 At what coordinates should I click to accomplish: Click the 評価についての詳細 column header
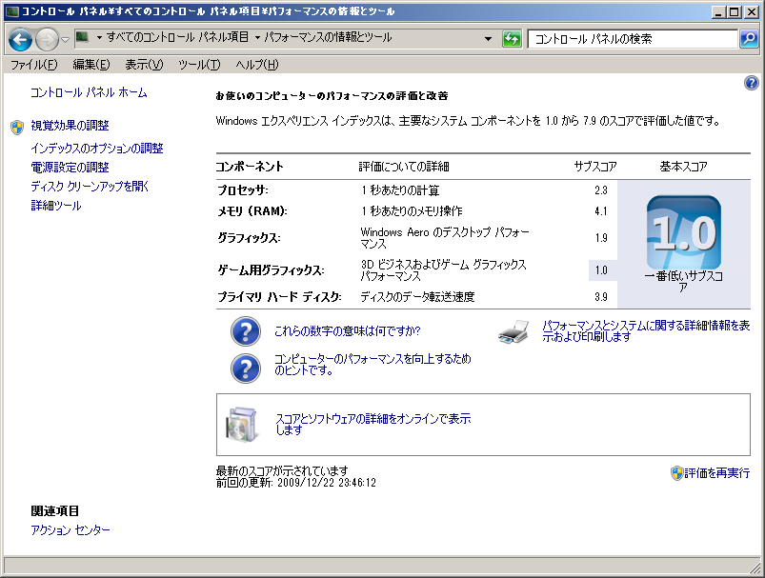click(404, 167)
